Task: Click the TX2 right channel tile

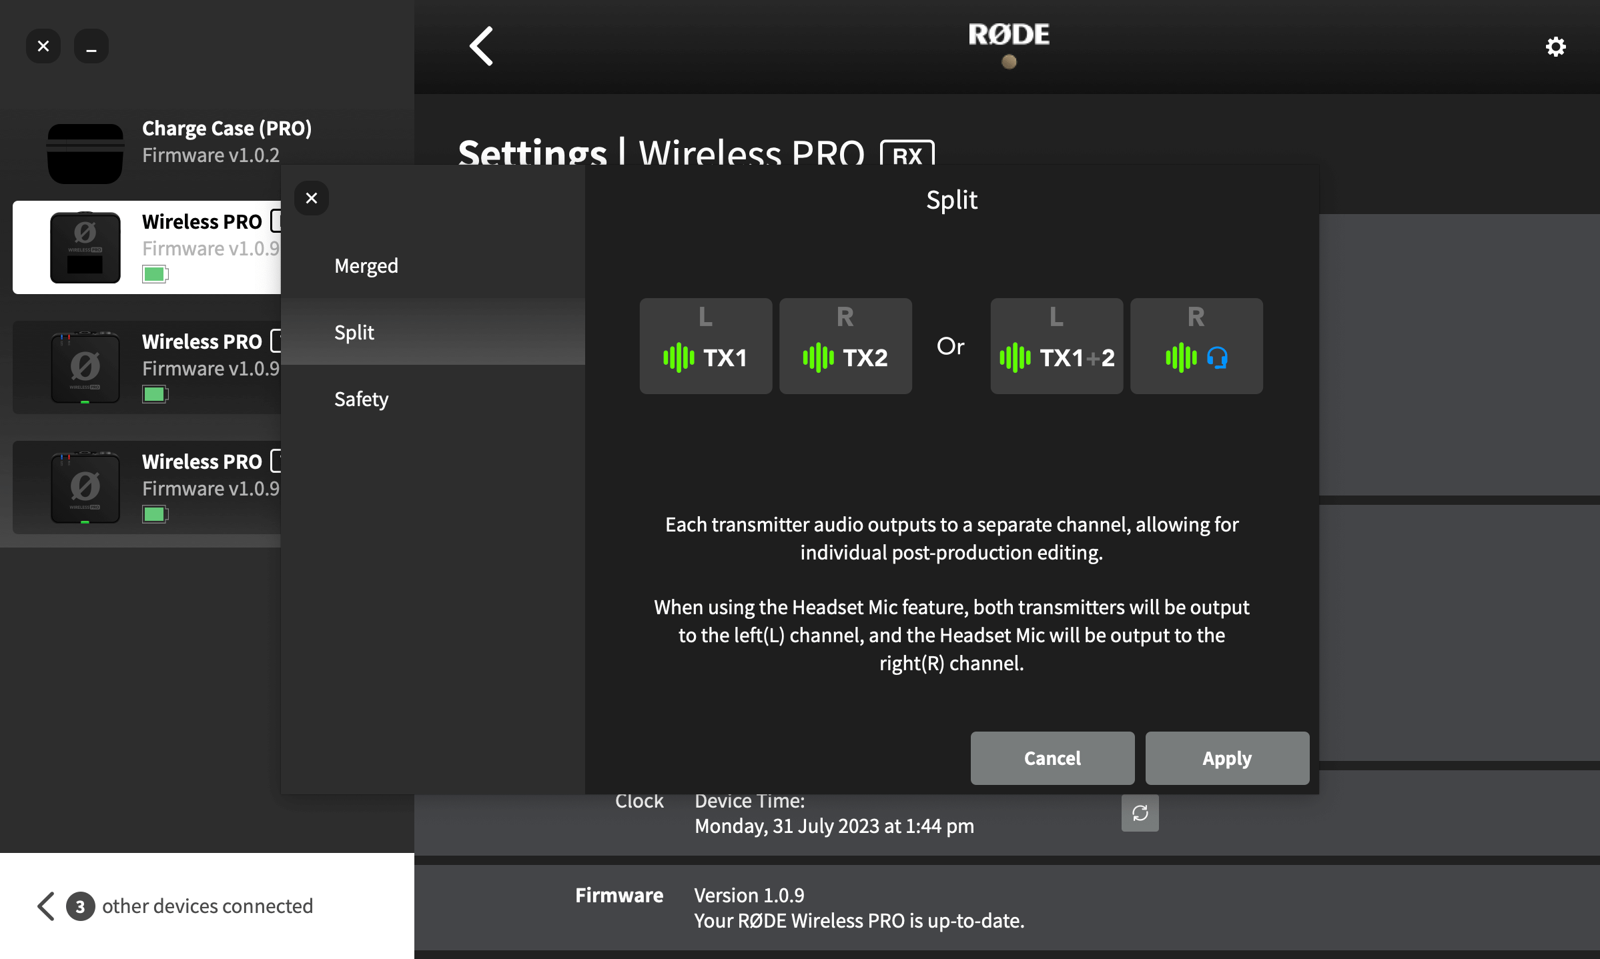Action: (x=845, y=346)
